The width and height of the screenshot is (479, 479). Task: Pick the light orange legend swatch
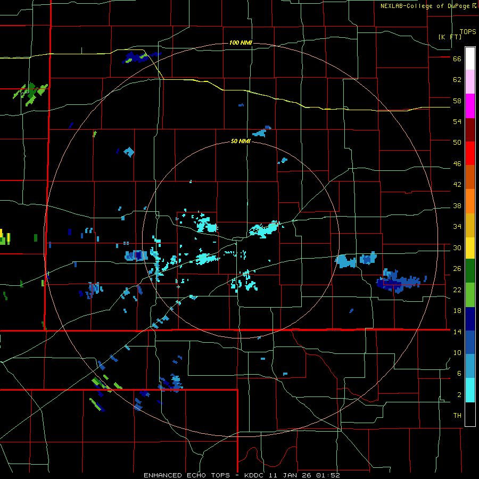(470, 201)
